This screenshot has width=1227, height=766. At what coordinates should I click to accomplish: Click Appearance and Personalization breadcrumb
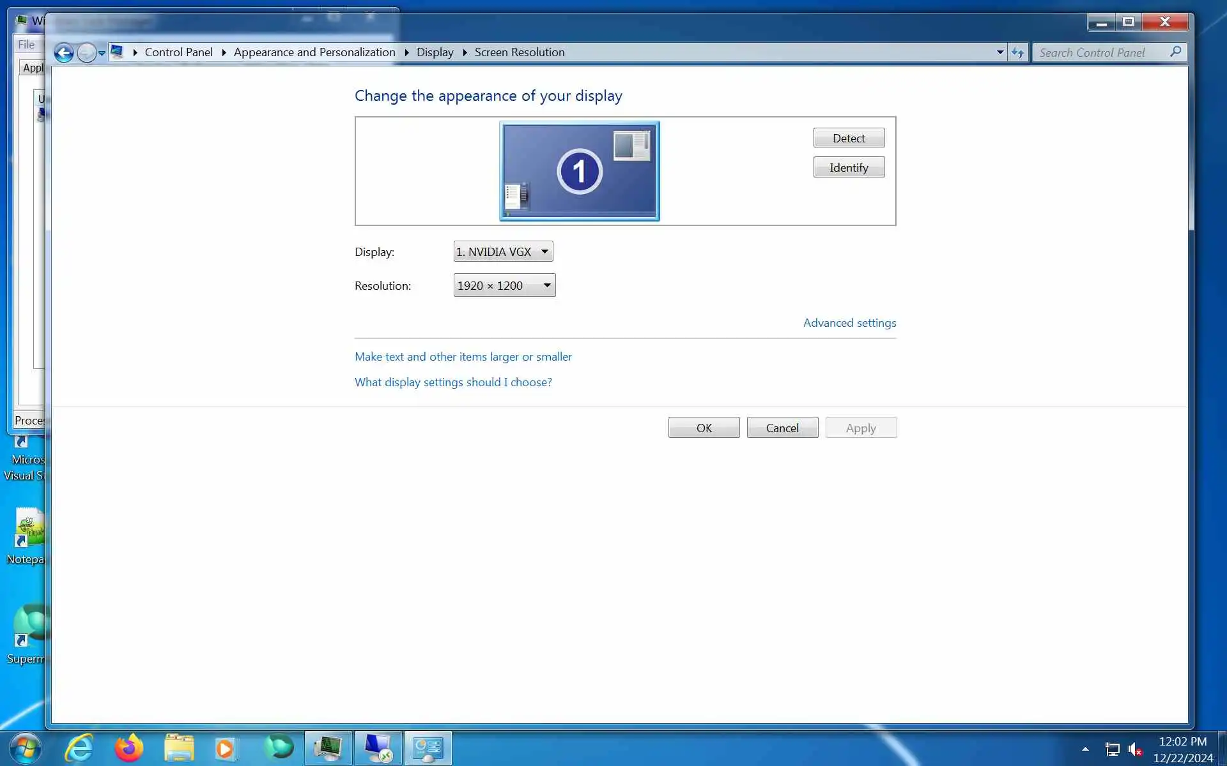(314, 52)
